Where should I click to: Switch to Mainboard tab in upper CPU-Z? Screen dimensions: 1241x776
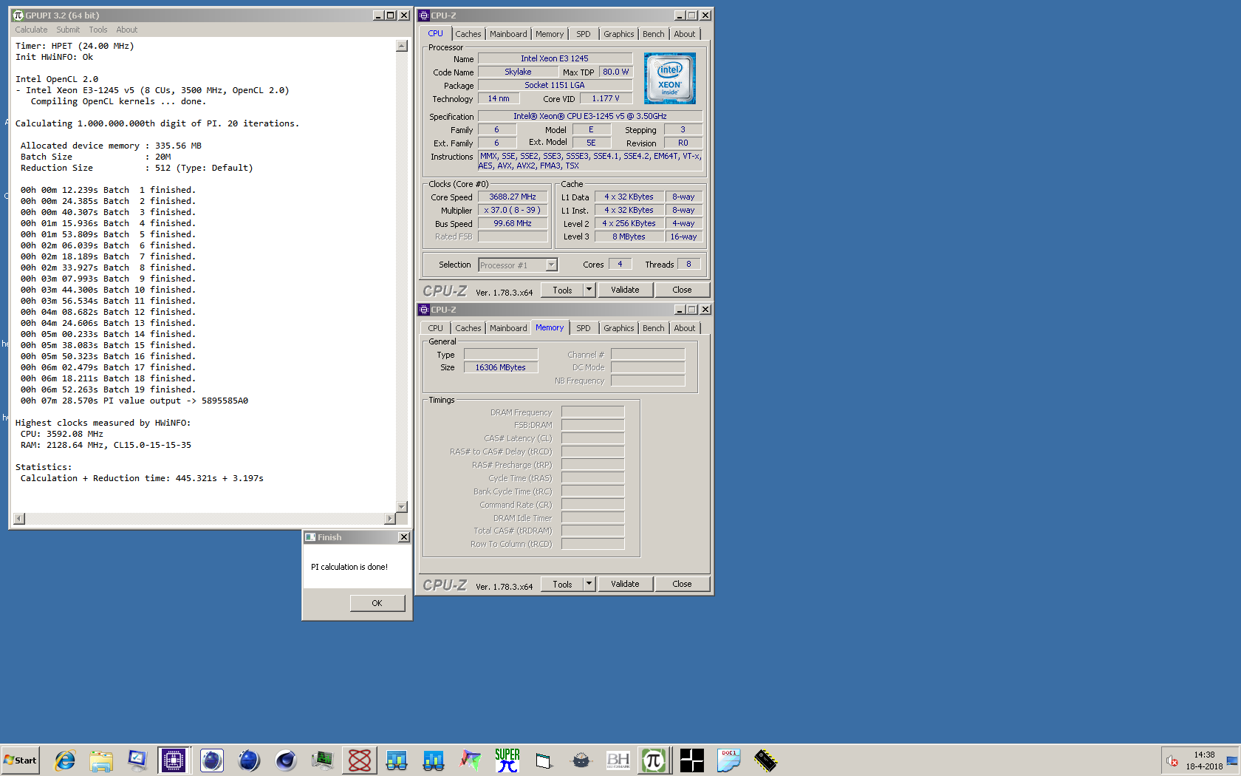[508, 34]
